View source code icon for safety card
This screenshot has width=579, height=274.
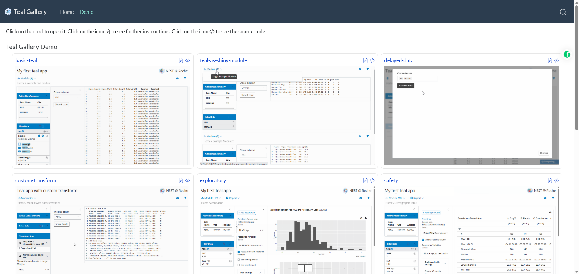(556, 180)
